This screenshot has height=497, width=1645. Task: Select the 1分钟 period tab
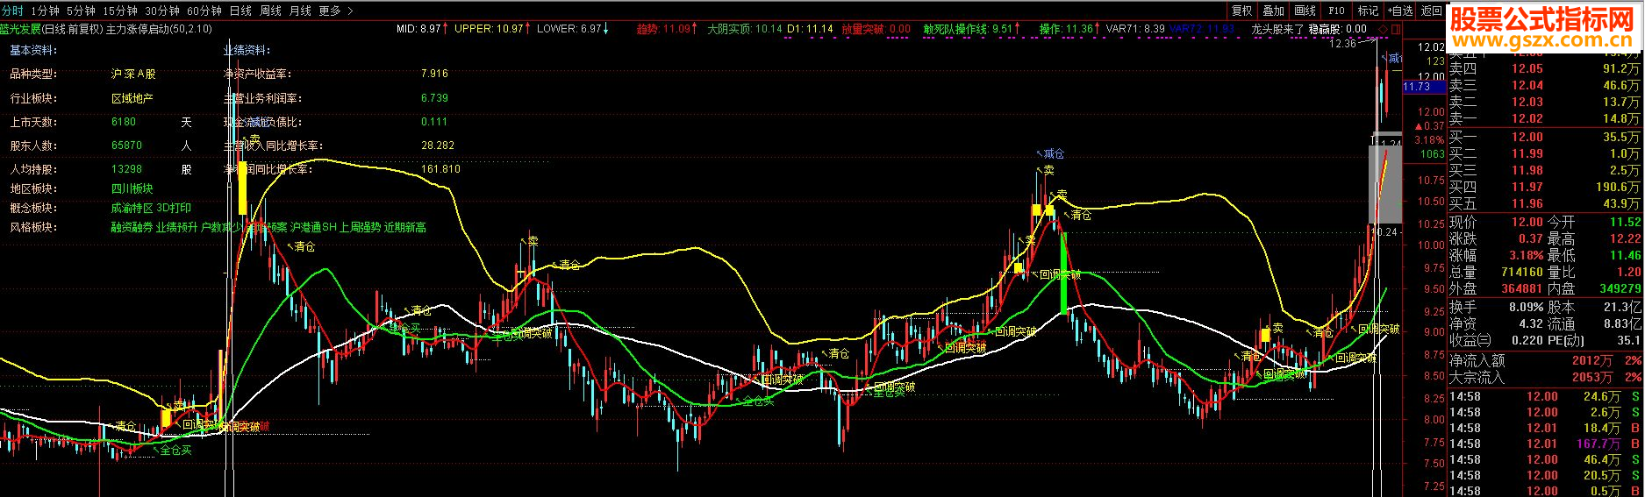(x=46, y=11)
